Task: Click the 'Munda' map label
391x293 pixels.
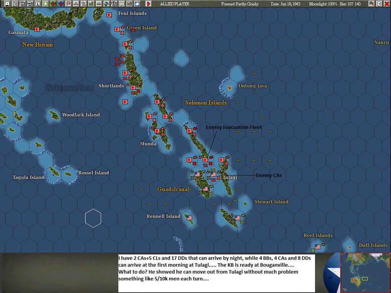Action: point(148,144)
